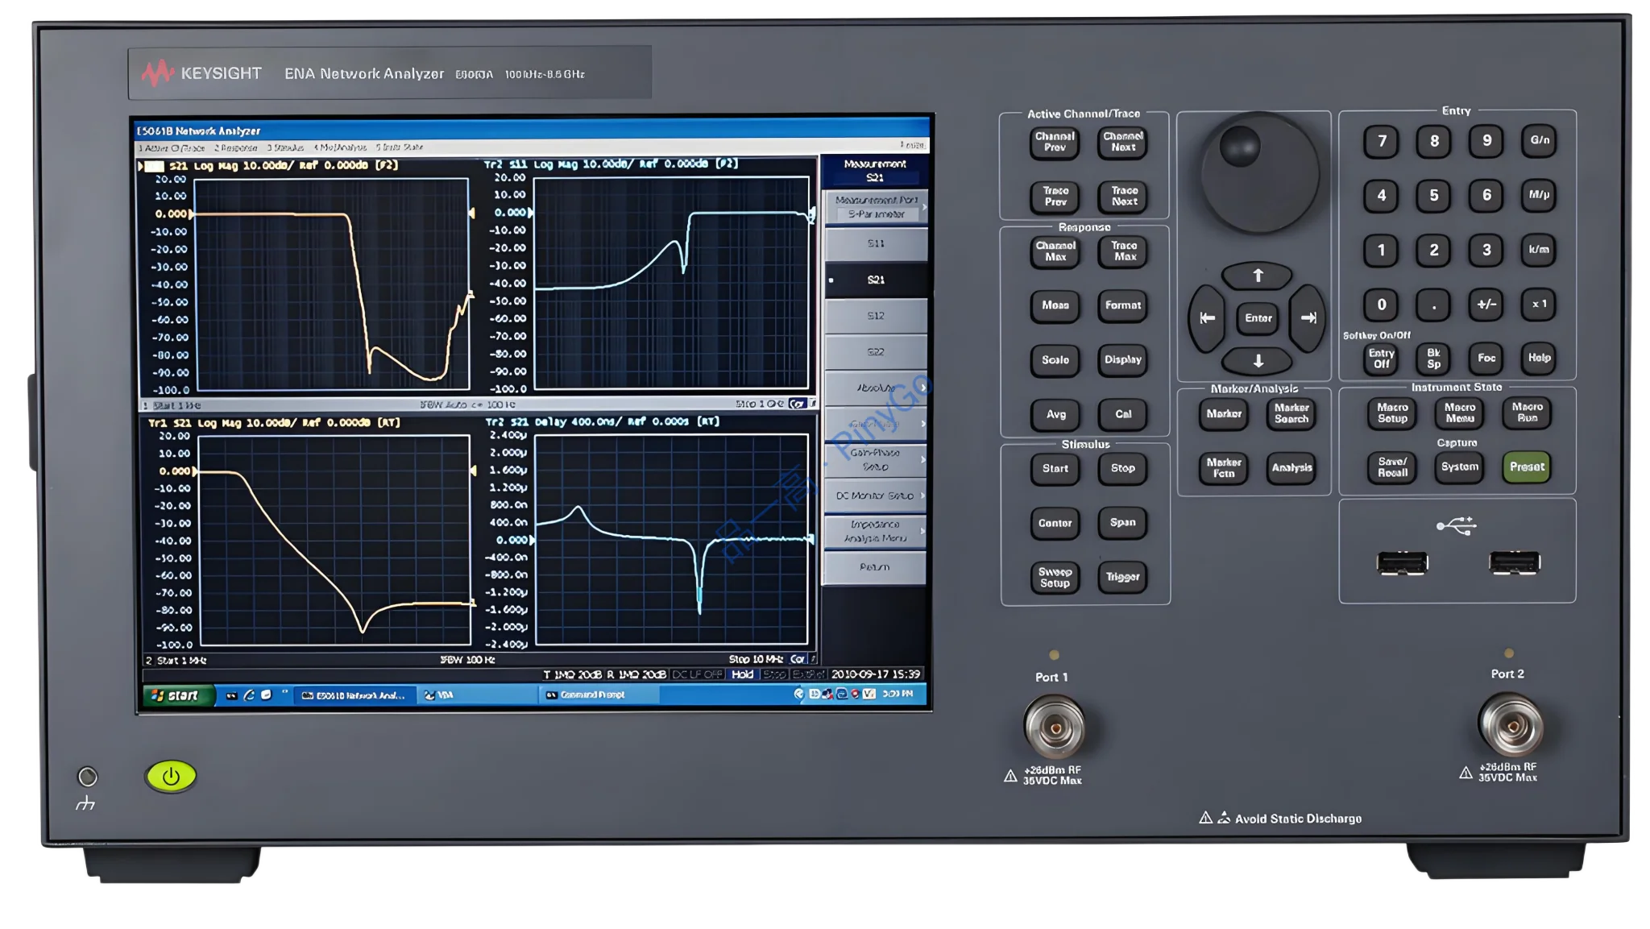This screenshot has height=929, width=1650.
Task: Expand the Gain-Phase Setup submenu
Action: [x=876, y=459]
